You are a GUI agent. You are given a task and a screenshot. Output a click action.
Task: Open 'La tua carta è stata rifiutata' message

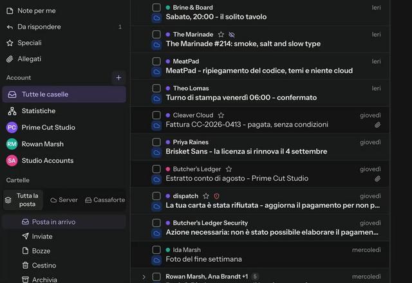coord(272,205)
